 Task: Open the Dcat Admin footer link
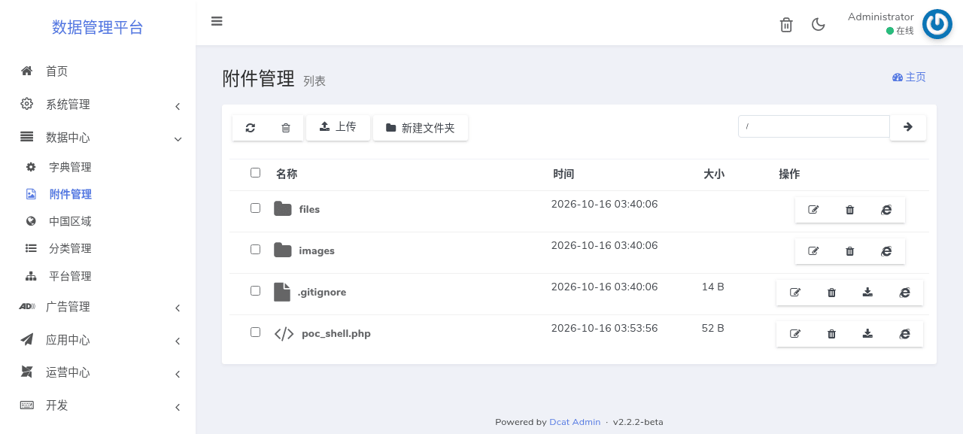575,422
